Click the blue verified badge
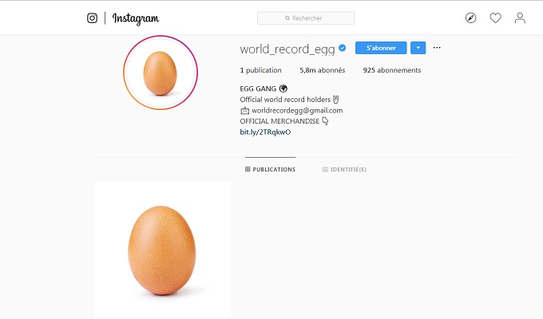543x319 pixels. [342, 48]
